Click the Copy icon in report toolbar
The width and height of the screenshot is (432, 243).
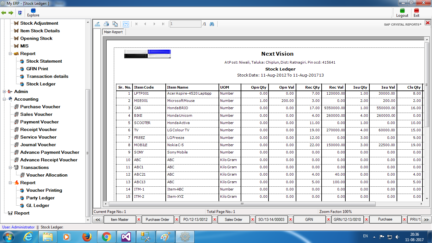point(115,24)
